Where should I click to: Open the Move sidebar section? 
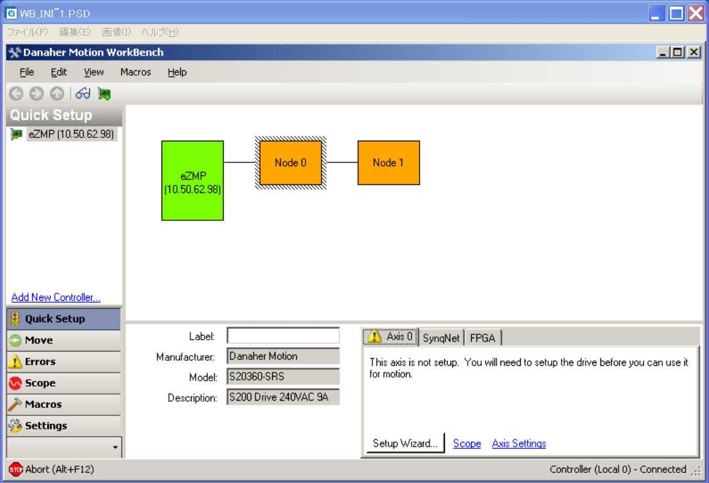pyautogui.click(x=64, y=340)
